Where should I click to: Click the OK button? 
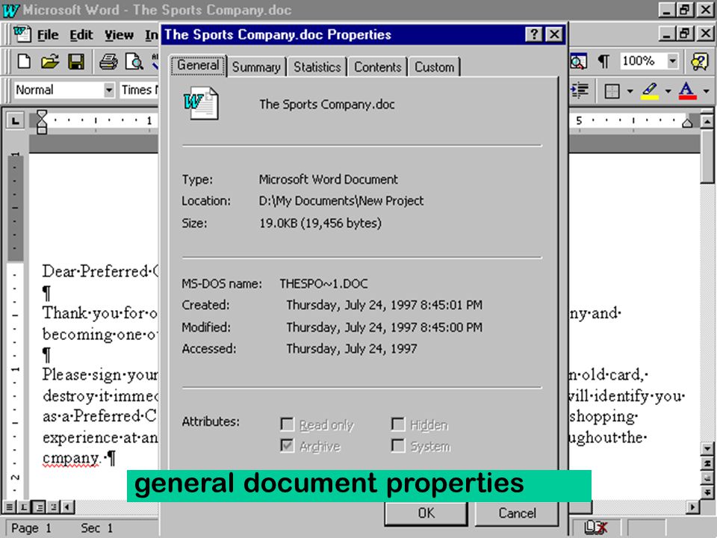coord(426,513)
